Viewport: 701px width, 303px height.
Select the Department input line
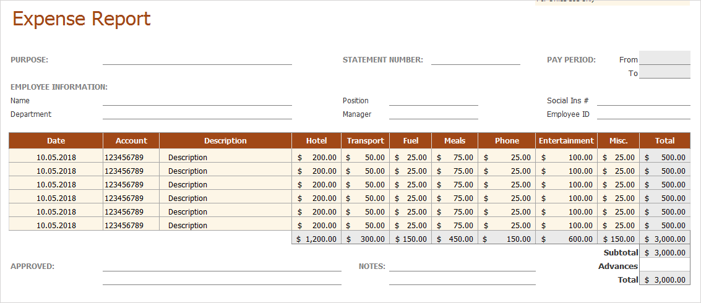tap(197, 114)
